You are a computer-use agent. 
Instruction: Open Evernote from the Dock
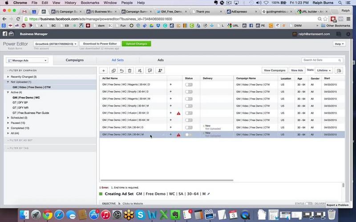(175, 214)
